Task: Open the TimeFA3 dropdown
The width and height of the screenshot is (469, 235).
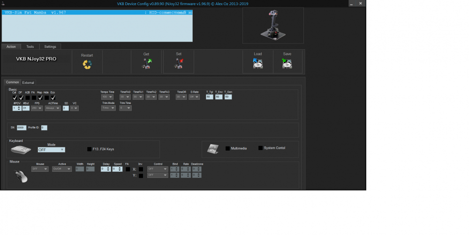Action: pyautogui.click(x=164, y=97)
